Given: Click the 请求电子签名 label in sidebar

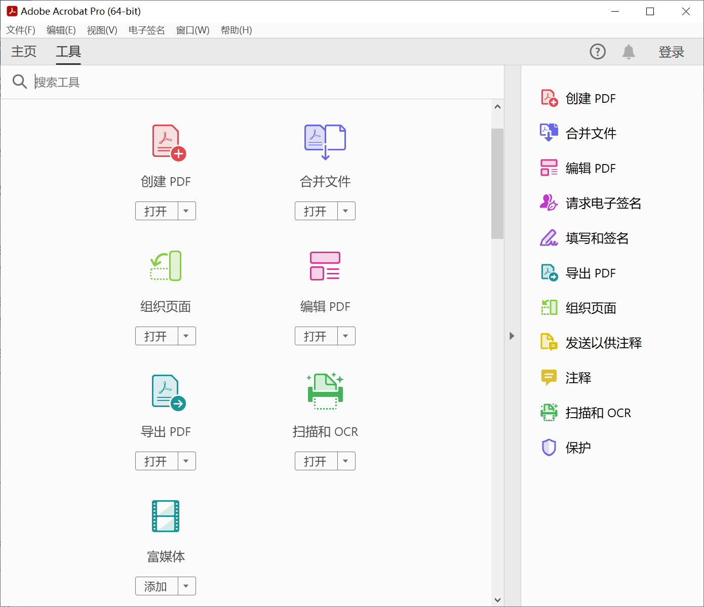Looking at the screenshot, I should [603, 203].
